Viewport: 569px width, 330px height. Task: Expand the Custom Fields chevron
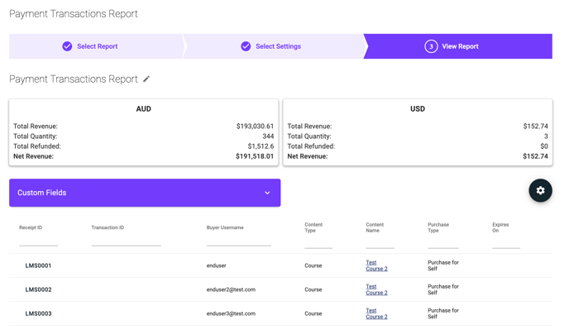(x=267, y=193)
